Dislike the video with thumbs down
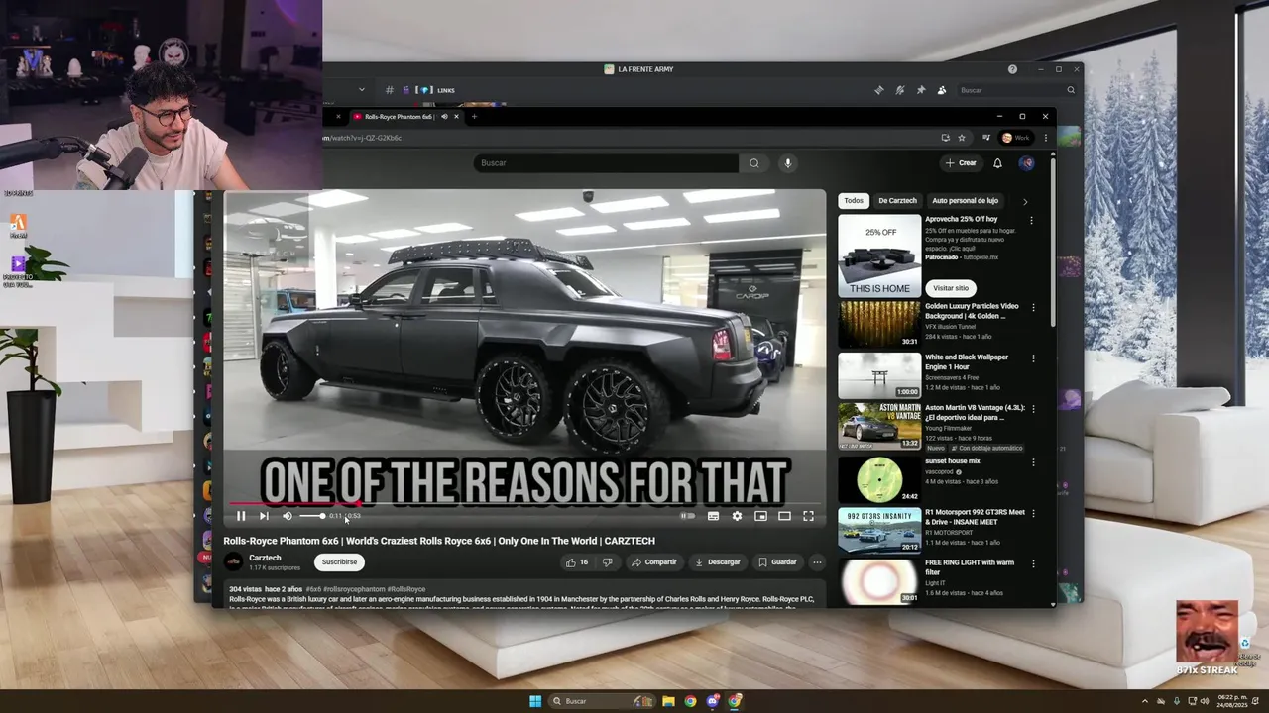This screenshot has height=713, width=1269. pos(607,561)
